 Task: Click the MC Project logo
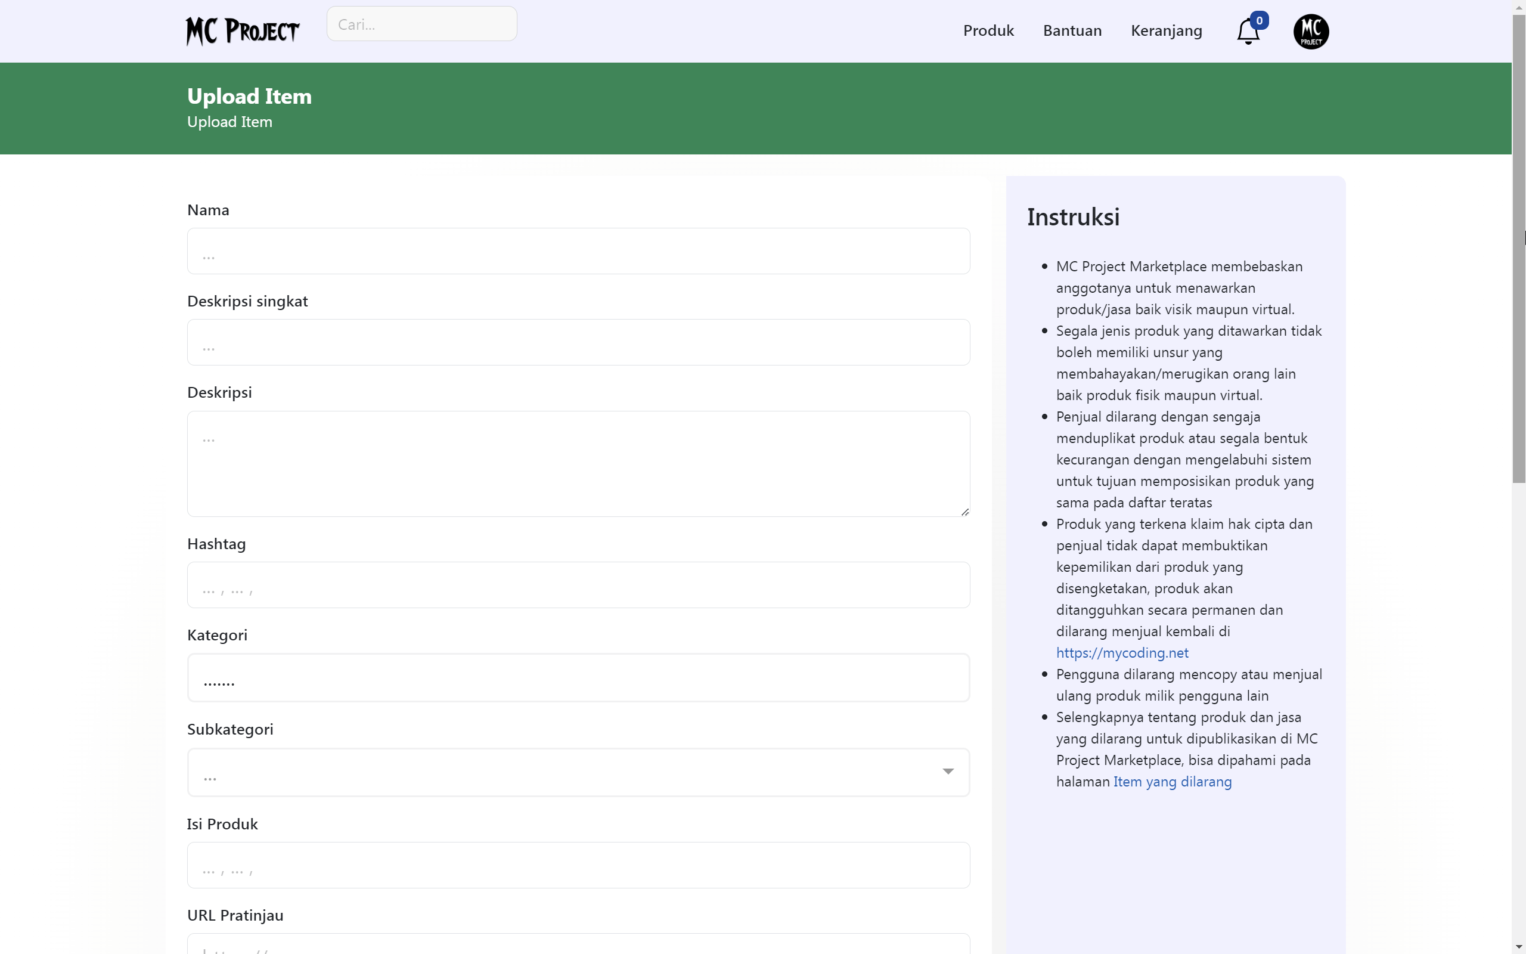pyautogui.click(x=243, y=30)
